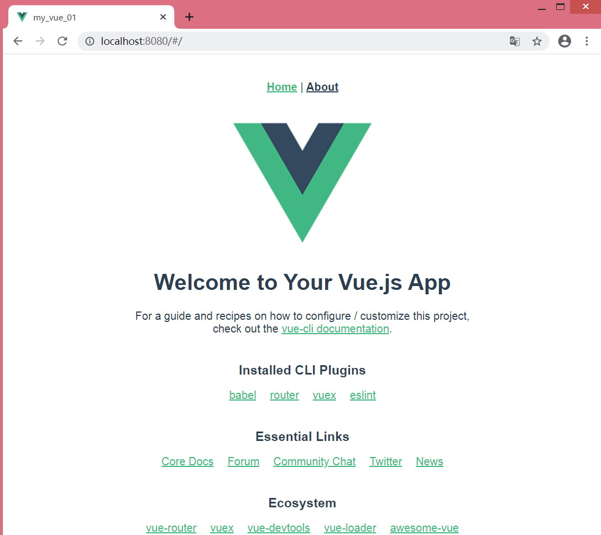Reload the page with refresh icon
This screenshot has width=601, height=535.
62,41
